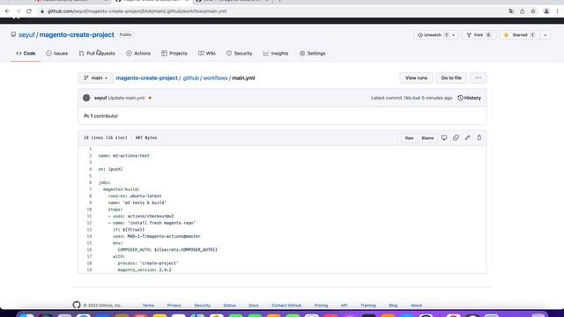The image size is (564, 317).
Task: Open the Projects tab
Action: point(174,53)
